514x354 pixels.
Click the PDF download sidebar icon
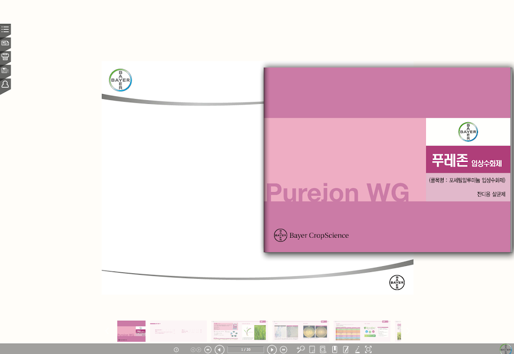5,70
